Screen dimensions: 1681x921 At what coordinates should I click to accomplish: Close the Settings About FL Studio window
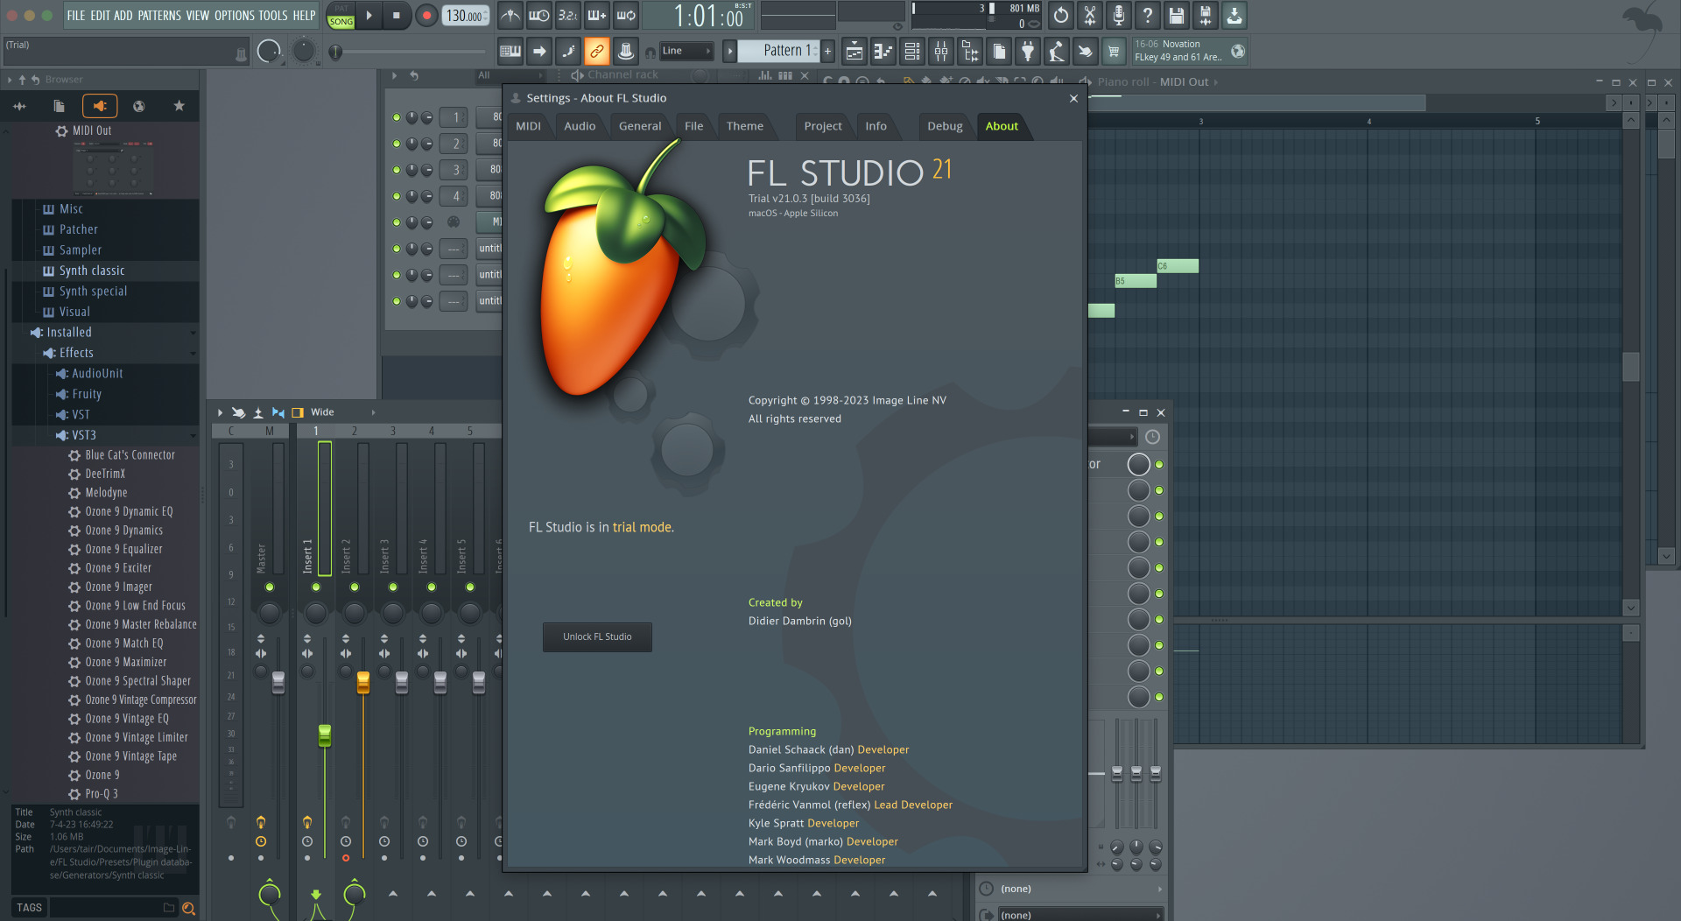click(x=1073, y=98)
